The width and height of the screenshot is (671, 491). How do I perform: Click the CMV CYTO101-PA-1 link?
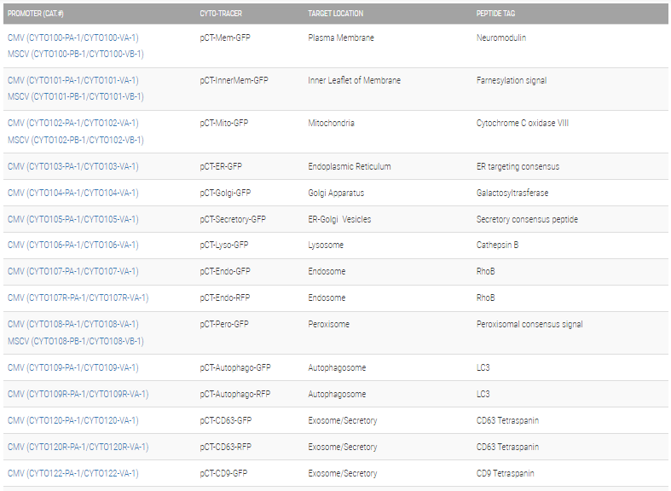72,80
